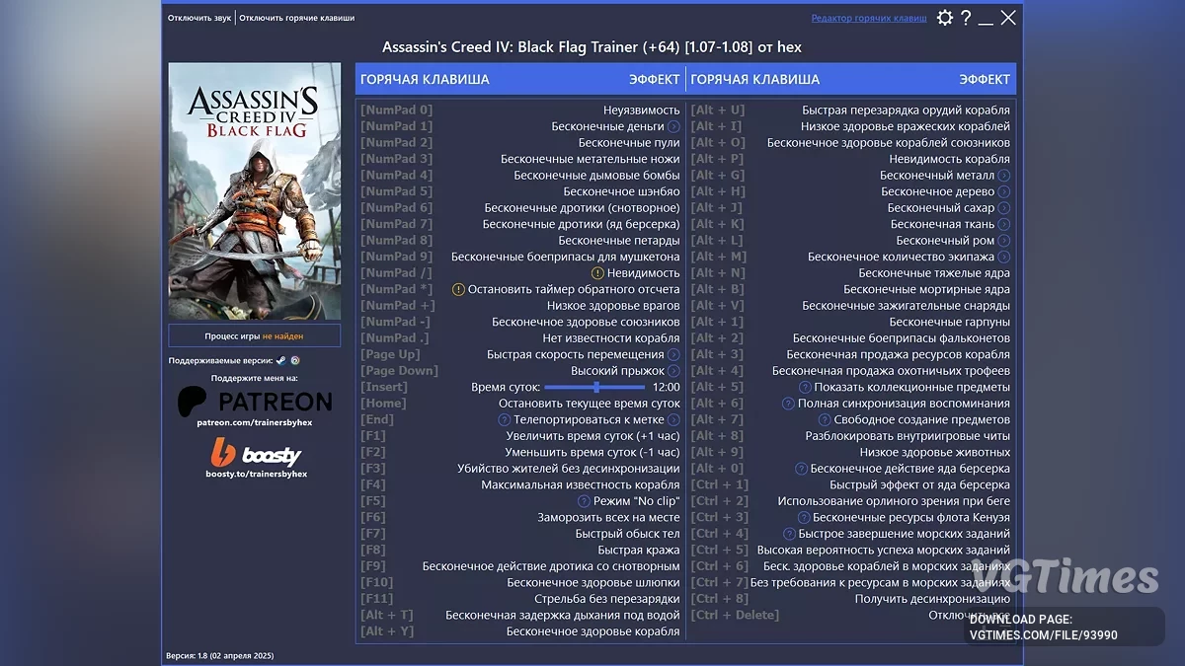Open arrow icon next to Бесконечная ткань
Screen dimensions: 1185x666
click(1004, 224)
